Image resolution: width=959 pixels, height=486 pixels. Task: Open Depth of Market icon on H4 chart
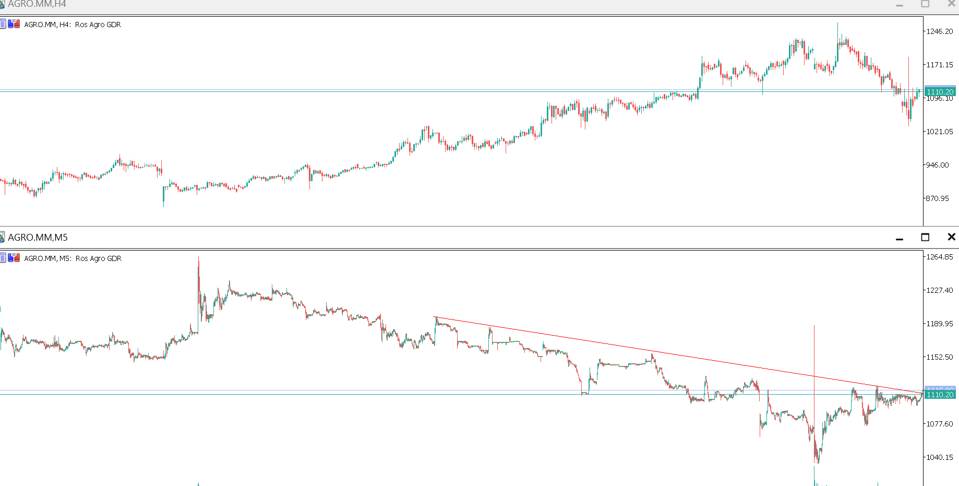[3, 24]
